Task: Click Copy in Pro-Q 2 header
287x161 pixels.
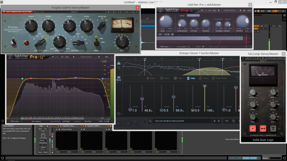Action: point(67,57)
